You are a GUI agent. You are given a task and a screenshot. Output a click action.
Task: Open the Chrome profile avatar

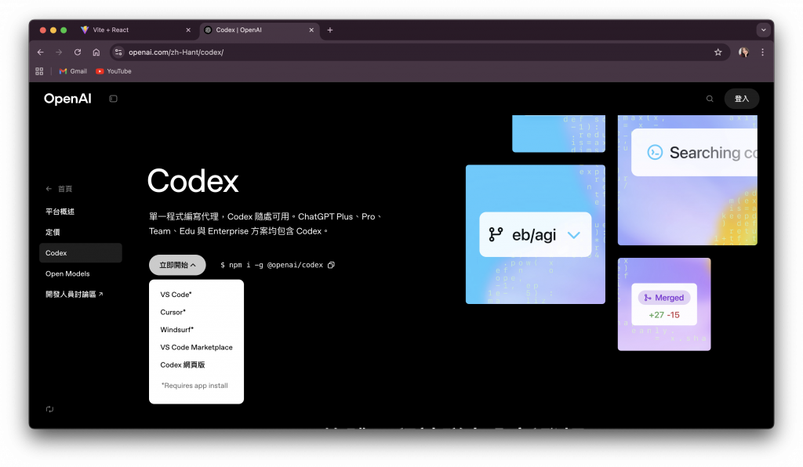coord(743,52)
